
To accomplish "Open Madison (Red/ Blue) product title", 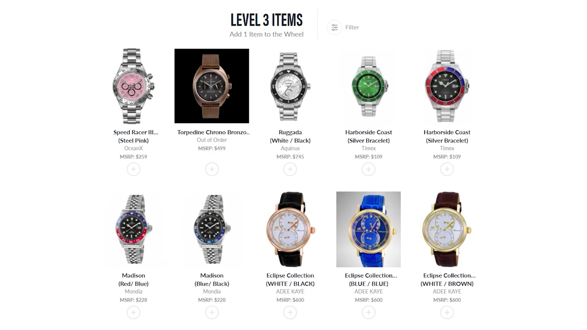I will point(133,280).
